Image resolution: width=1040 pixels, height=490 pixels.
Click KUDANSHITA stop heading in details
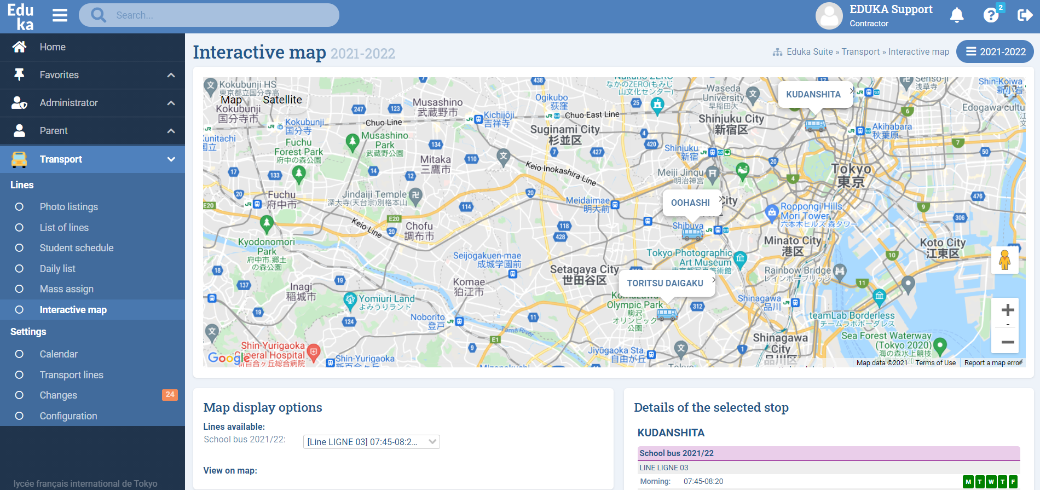(x=671, y=433)
